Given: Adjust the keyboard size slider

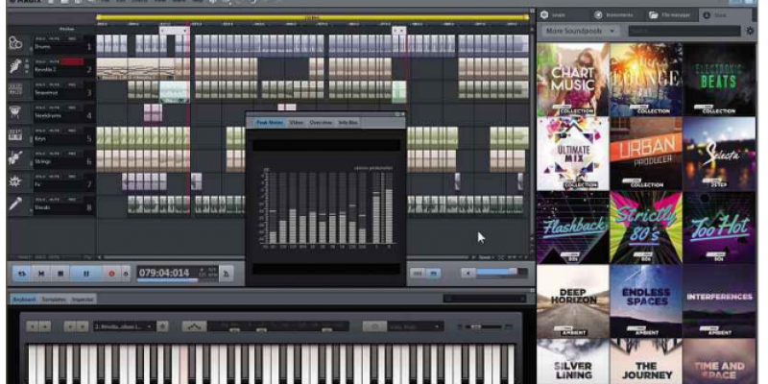Looking at the screenshot, I should [x=484, y=326].
